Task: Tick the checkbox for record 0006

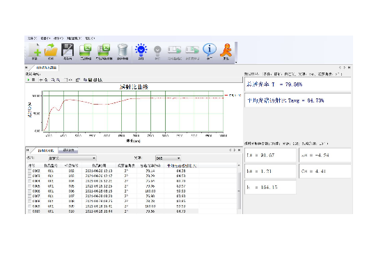Action: tap(29, 191)
